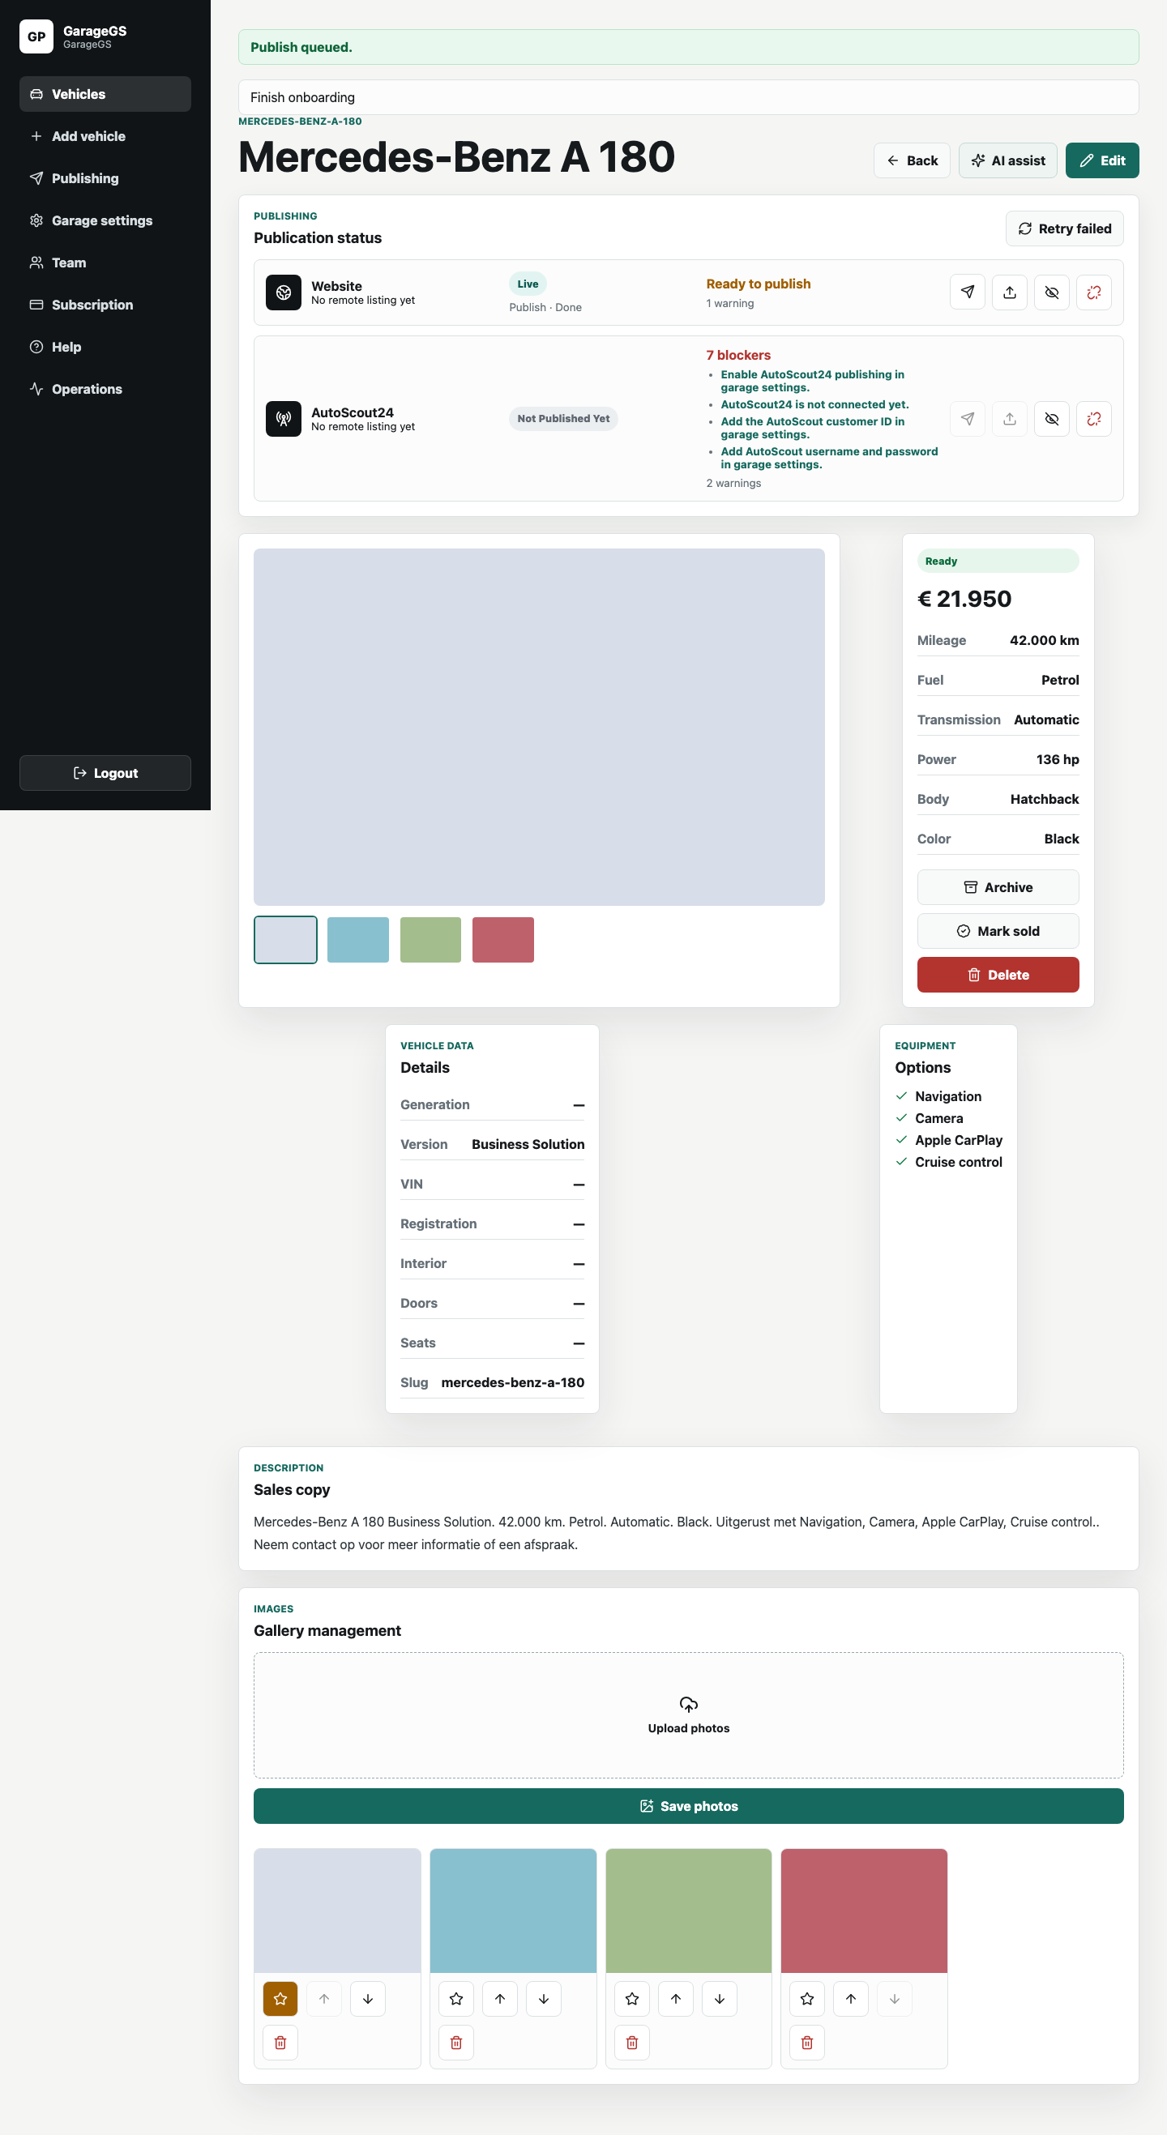
Task: Open the 'Add the AutoScout customer ID' link
Action: click(812, 428)
